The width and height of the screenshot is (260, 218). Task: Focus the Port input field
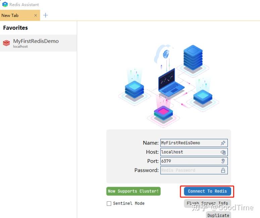pos(194,161)
